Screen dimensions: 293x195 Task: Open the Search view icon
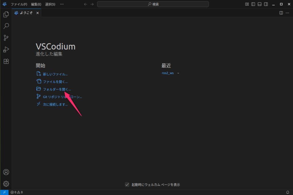[x=6, y=26]
